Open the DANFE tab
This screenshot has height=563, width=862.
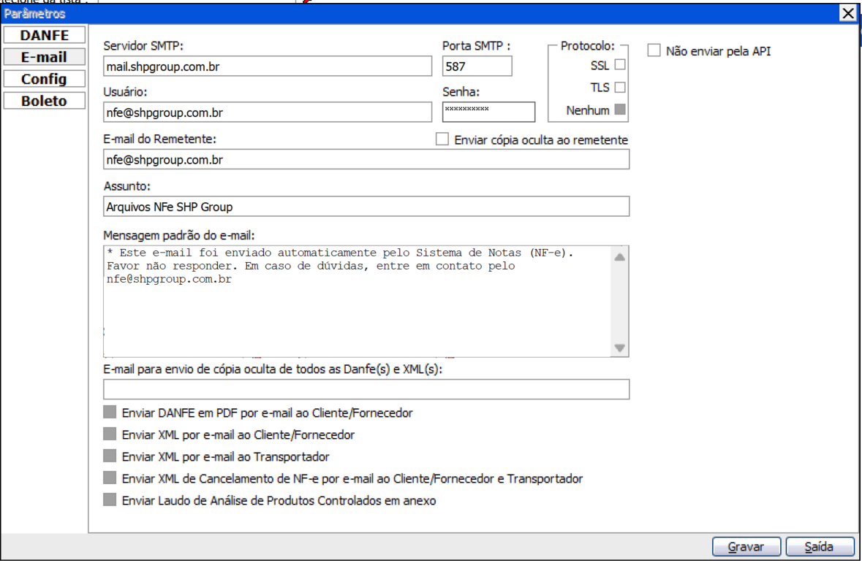(x=44, y=35)
